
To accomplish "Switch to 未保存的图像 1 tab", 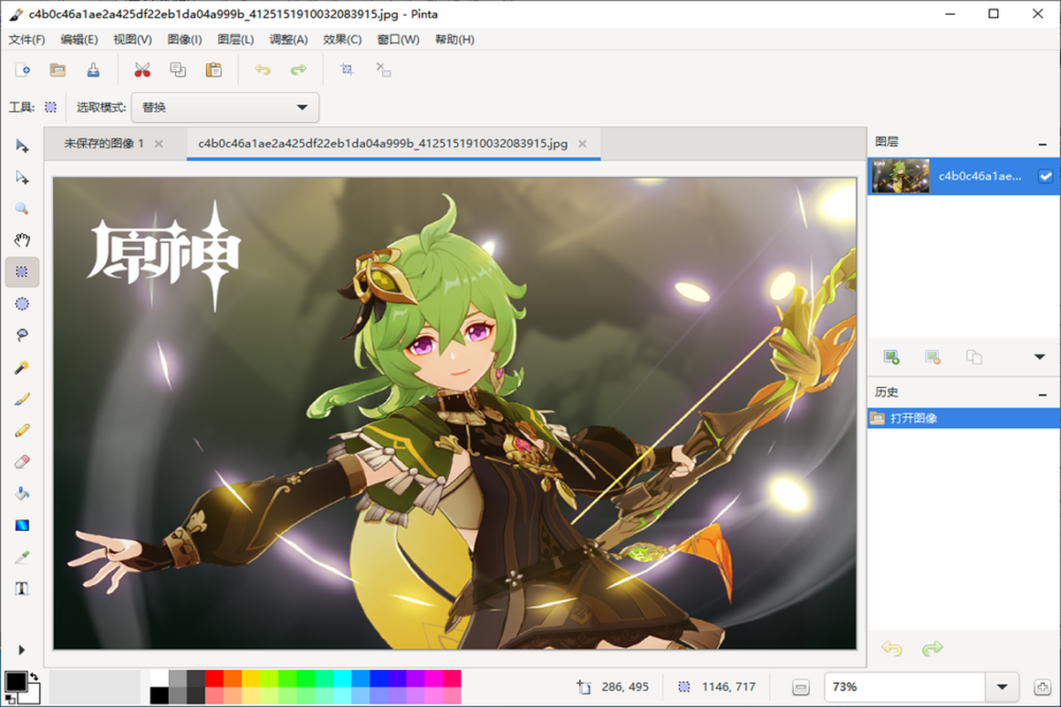I will pyautogui.click(x=103, y=143).
